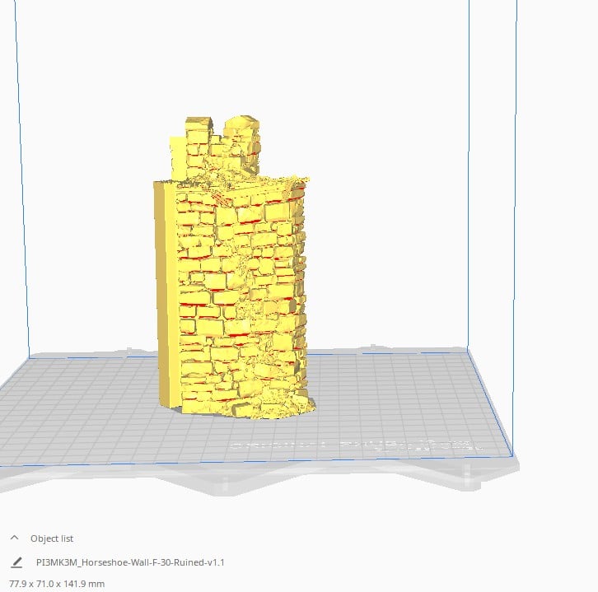
Task: Click the Object list label
Action: coord(52,538)
